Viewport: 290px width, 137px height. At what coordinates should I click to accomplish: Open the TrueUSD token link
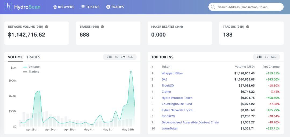pos(168,85)
